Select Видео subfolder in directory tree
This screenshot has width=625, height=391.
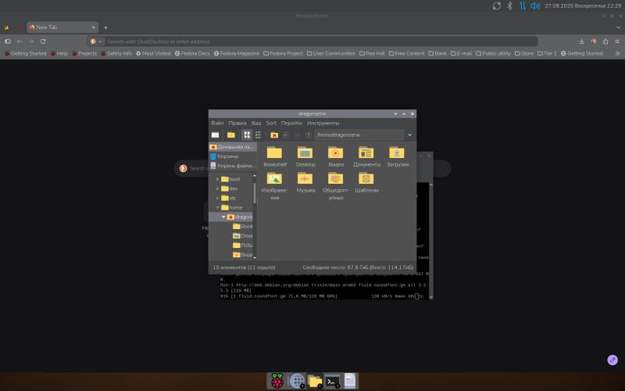[242, 255]
